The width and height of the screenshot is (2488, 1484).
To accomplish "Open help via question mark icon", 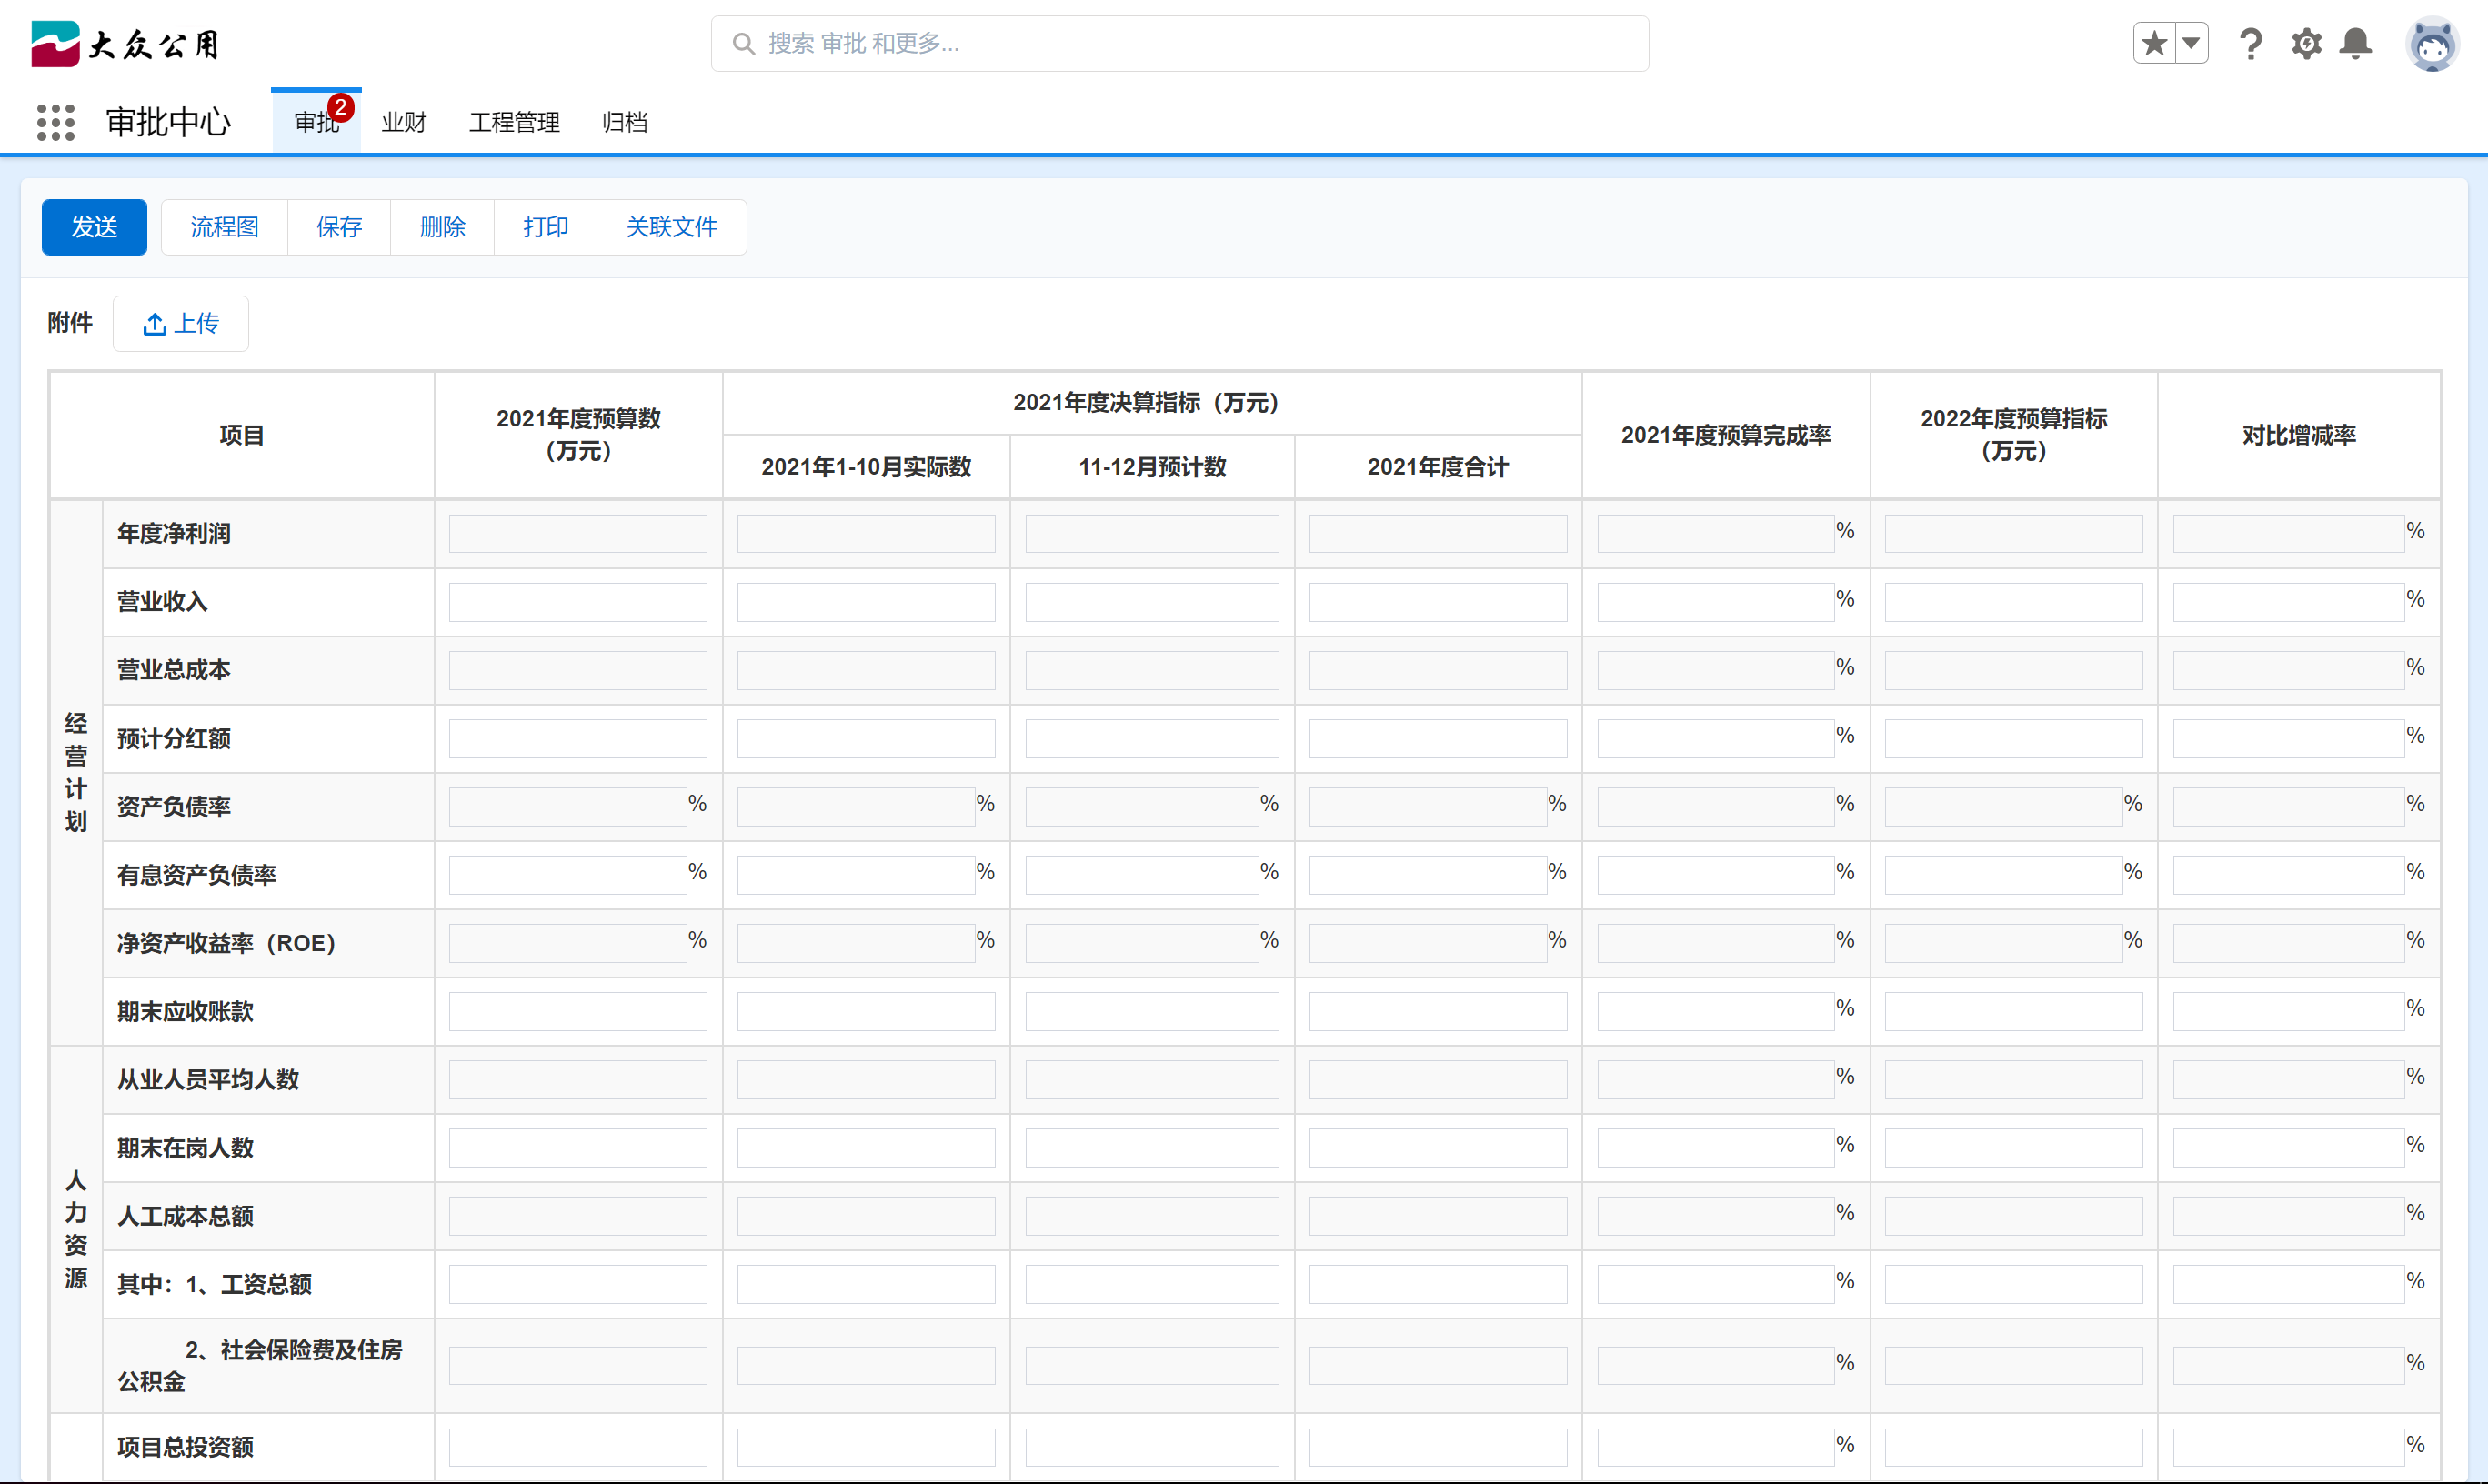I will coord(2251,44).
